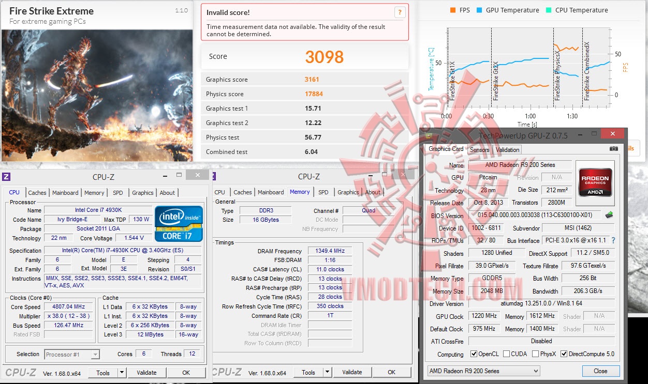Select Mainboard tab in right CPU-Z window
648x384 pixels.
pos(271,192)
